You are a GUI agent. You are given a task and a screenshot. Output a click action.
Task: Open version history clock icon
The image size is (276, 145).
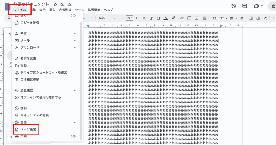point(234,6)
